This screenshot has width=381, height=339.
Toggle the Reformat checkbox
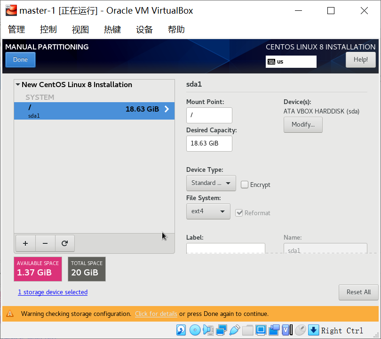tap(239, 213)
